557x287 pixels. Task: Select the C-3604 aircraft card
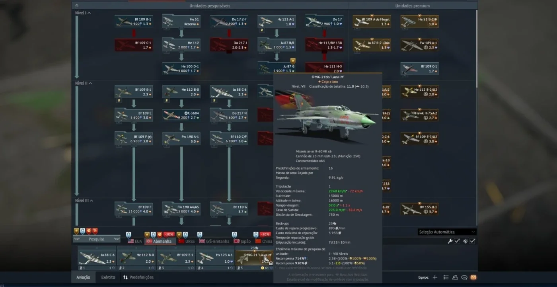(x=181, y=115)
